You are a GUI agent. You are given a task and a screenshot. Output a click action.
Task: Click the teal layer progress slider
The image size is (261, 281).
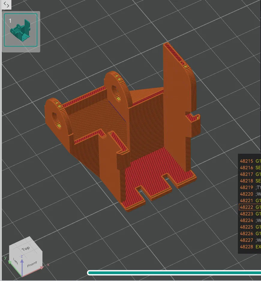(x=174, y=273)
